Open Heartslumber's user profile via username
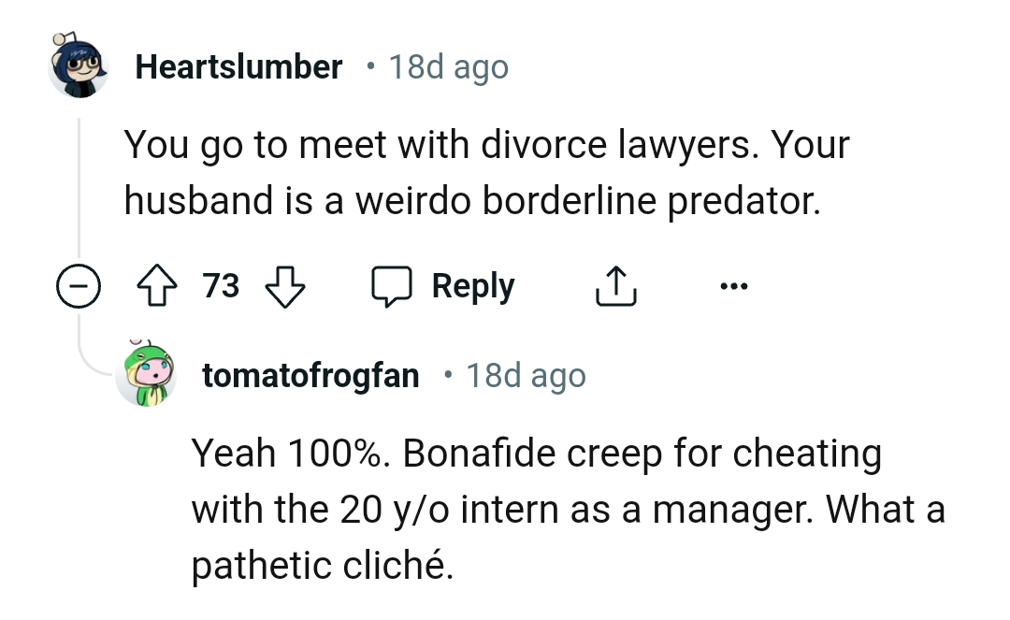This screenshot has height=620, width=1010. 238,66
